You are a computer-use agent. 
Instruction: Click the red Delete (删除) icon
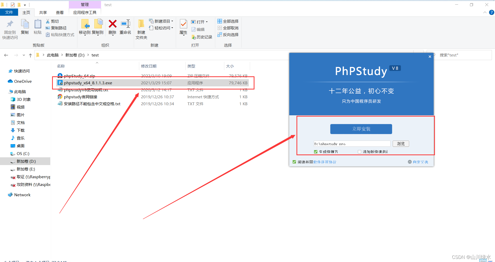click(x=112, y=24)
